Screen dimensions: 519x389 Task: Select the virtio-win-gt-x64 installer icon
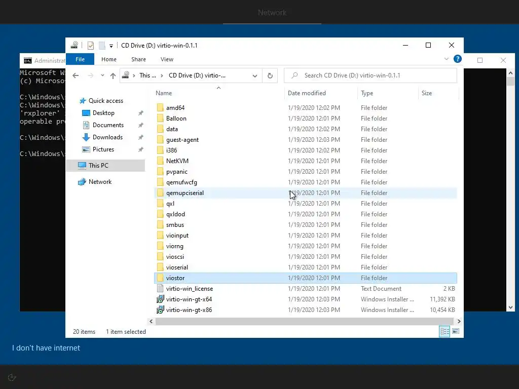(160, 299)
